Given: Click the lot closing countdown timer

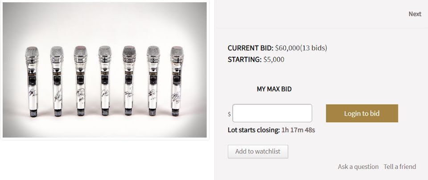Looking at the screenshot, I should tap(298, 130).
